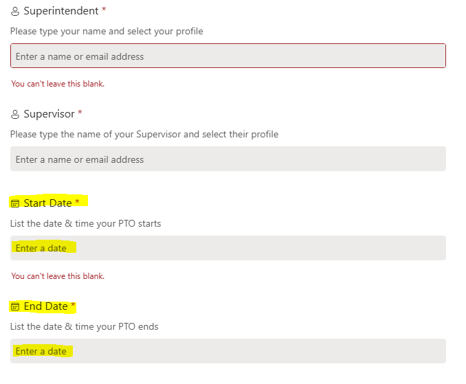Click the 'List the date & time your PTO ends' text
The height and width of the screenshot is (384, 466).
click(x=84, y=326)
